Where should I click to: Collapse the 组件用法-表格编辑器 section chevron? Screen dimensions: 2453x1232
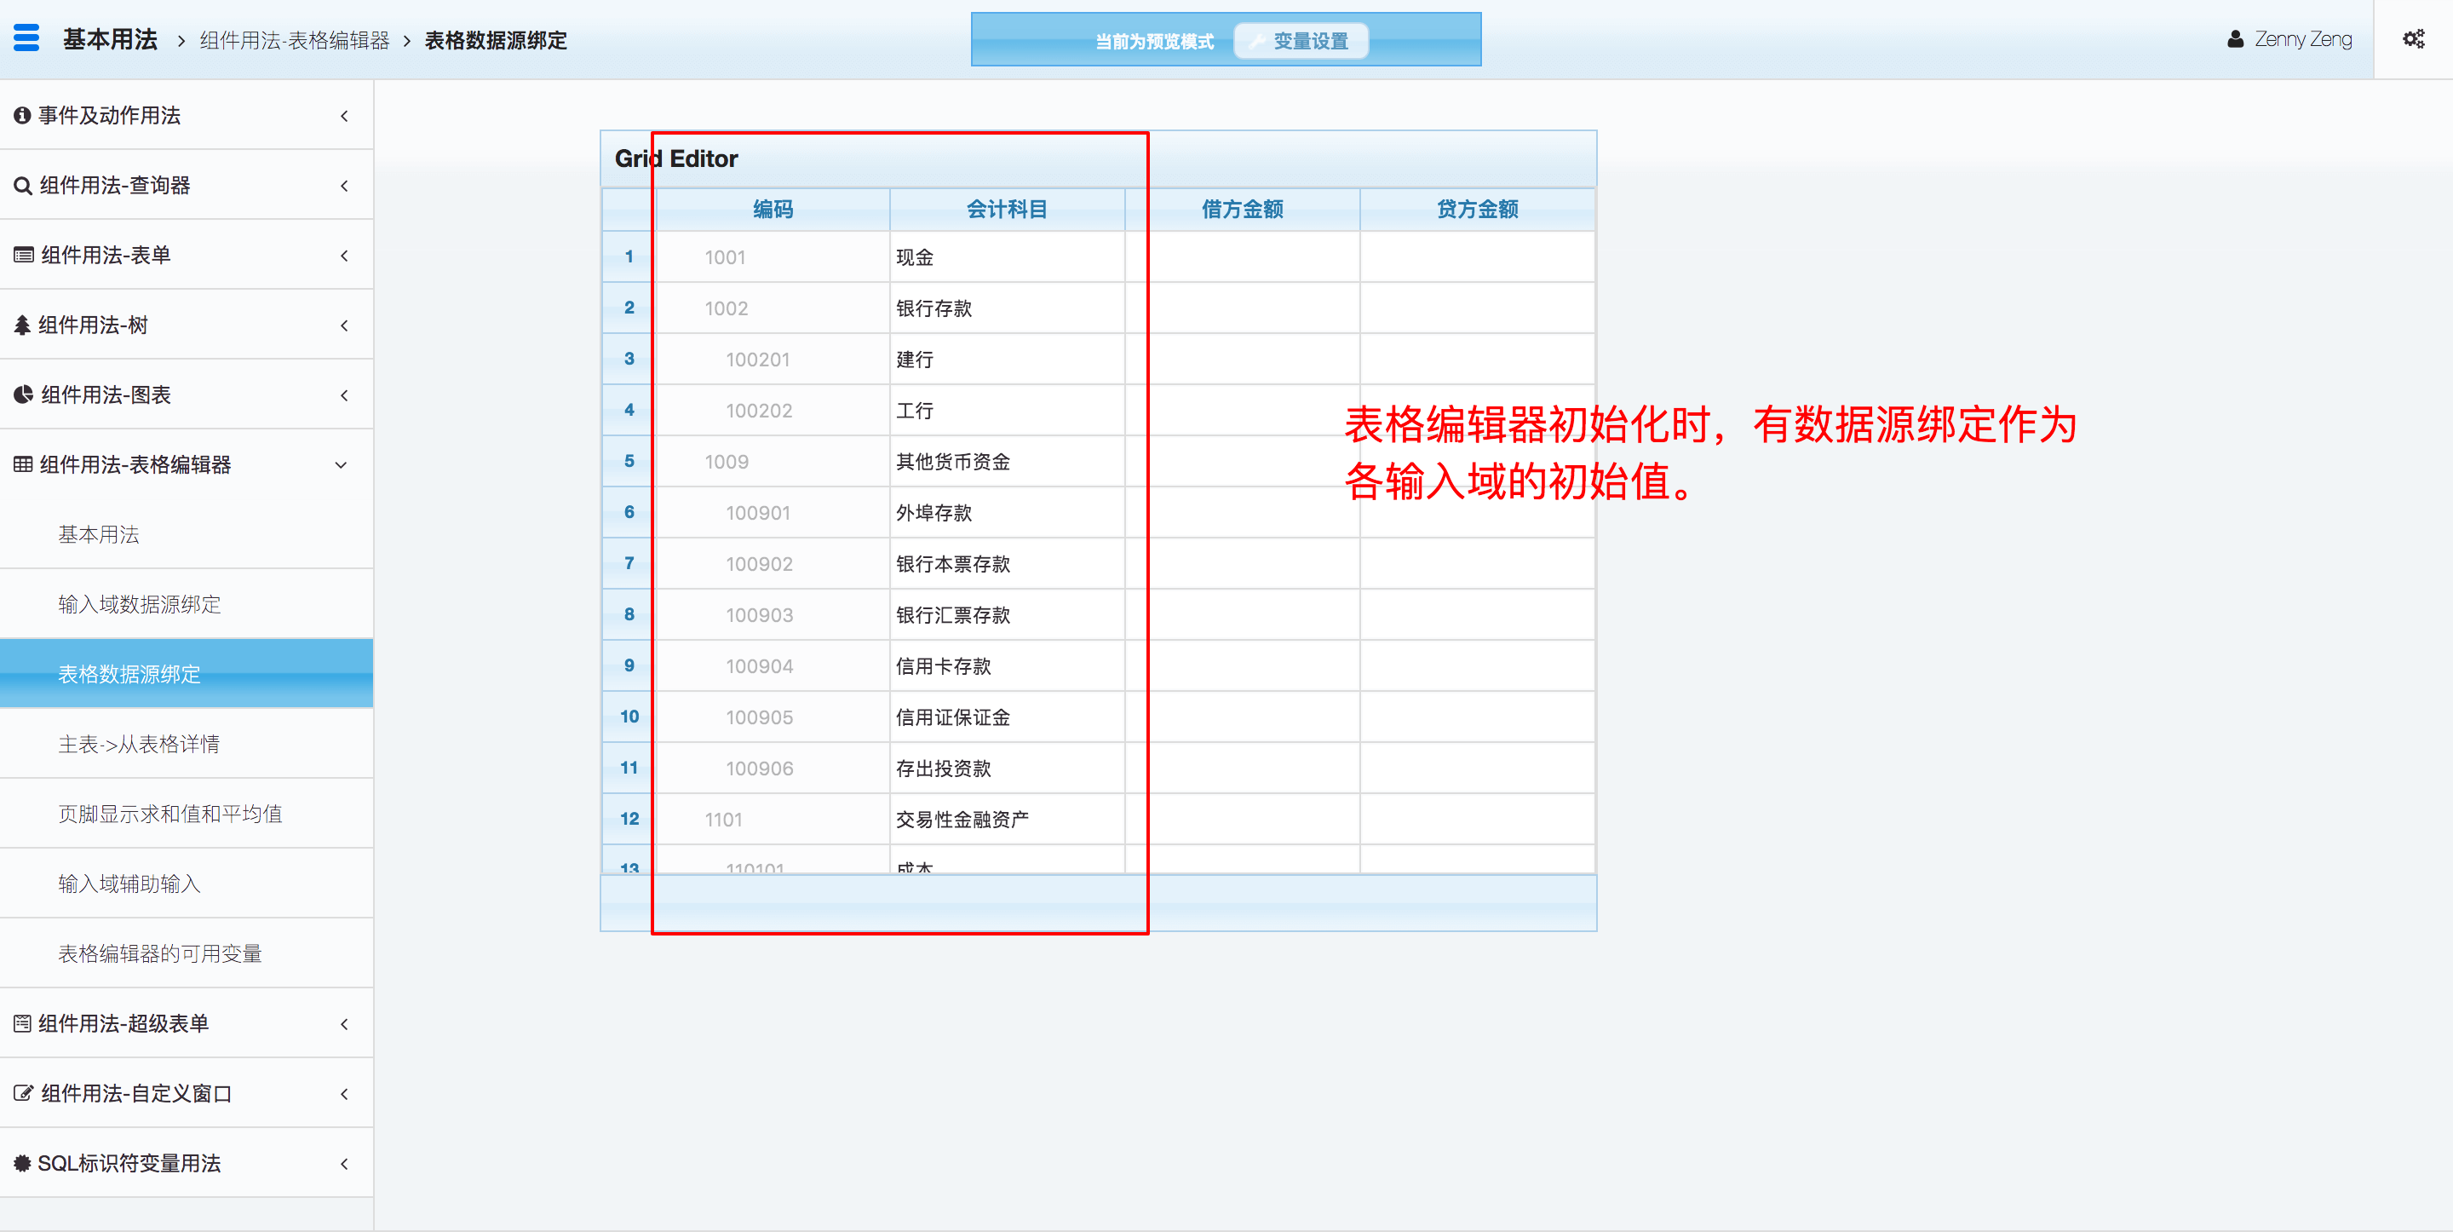341,465
